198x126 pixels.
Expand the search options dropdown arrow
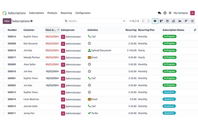tap(124, 21)
